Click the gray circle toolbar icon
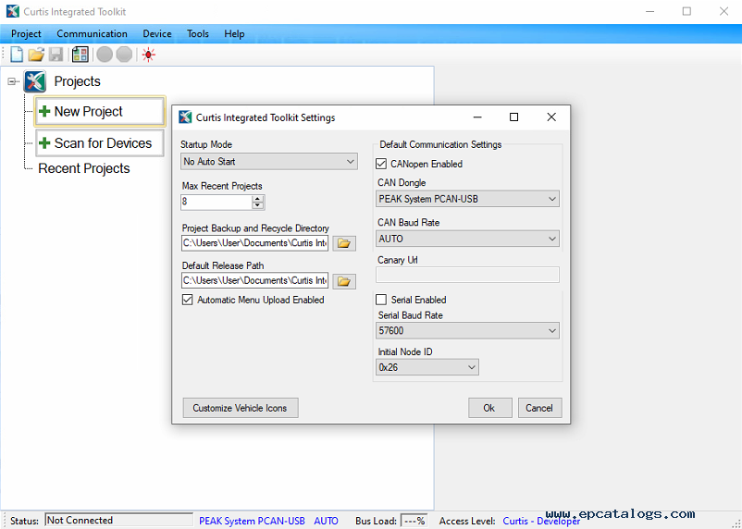 coord(105,55)
